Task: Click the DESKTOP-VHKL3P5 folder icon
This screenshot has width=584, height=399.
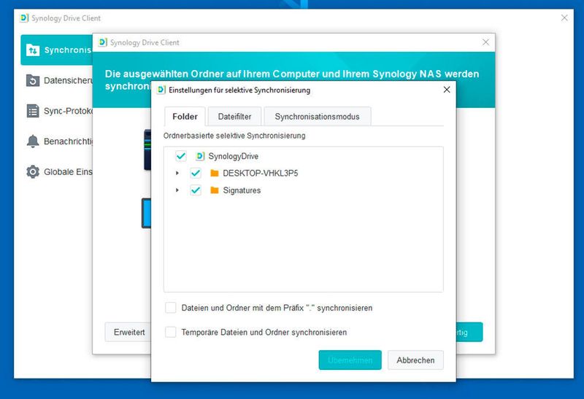Action: 214,173
